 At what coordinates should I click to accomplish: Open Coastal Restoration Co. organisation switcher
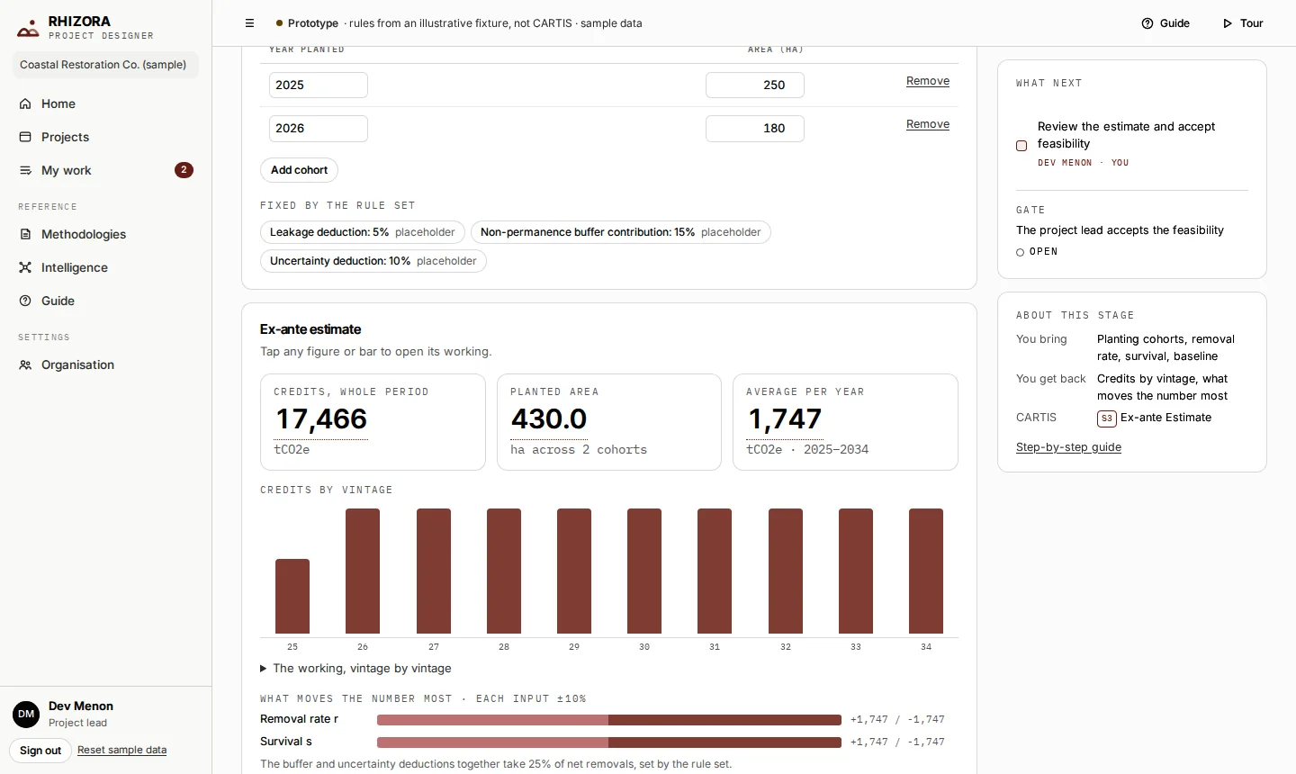105,65
